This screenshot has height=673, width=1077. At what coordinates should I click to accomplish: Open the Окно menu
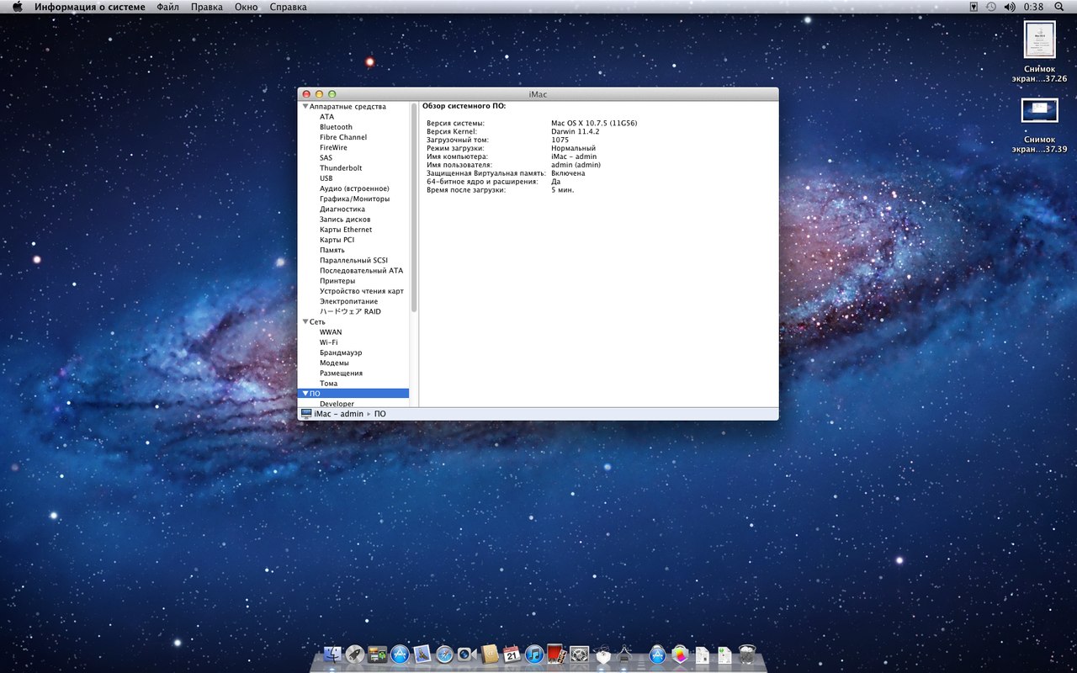click(x=247, y=7)
